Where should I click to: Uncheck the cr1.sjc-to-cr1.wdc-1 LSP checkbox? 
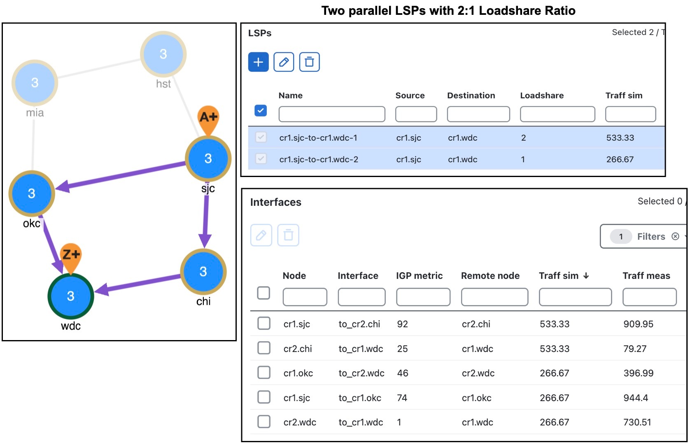point(260,138)
